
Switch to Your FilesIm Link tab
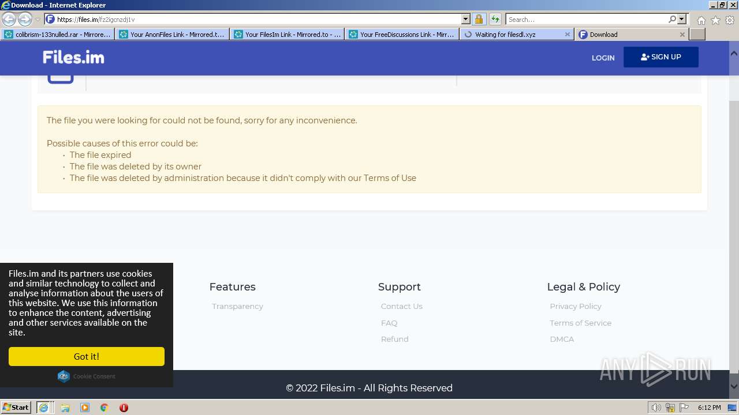coord(288,35)
